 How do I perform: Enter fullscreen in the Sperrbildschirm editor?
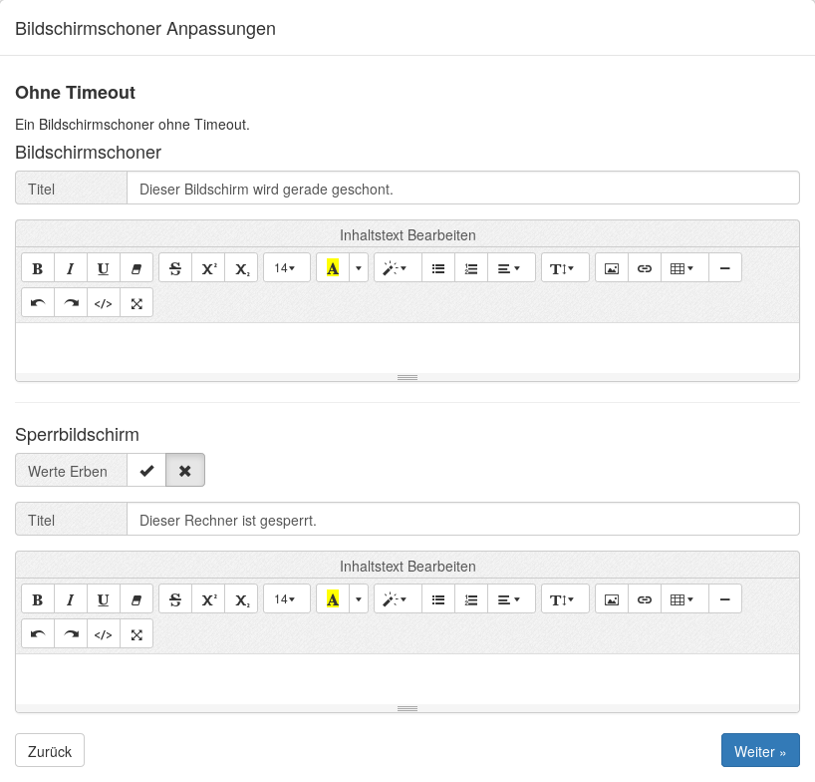point(136,634)
